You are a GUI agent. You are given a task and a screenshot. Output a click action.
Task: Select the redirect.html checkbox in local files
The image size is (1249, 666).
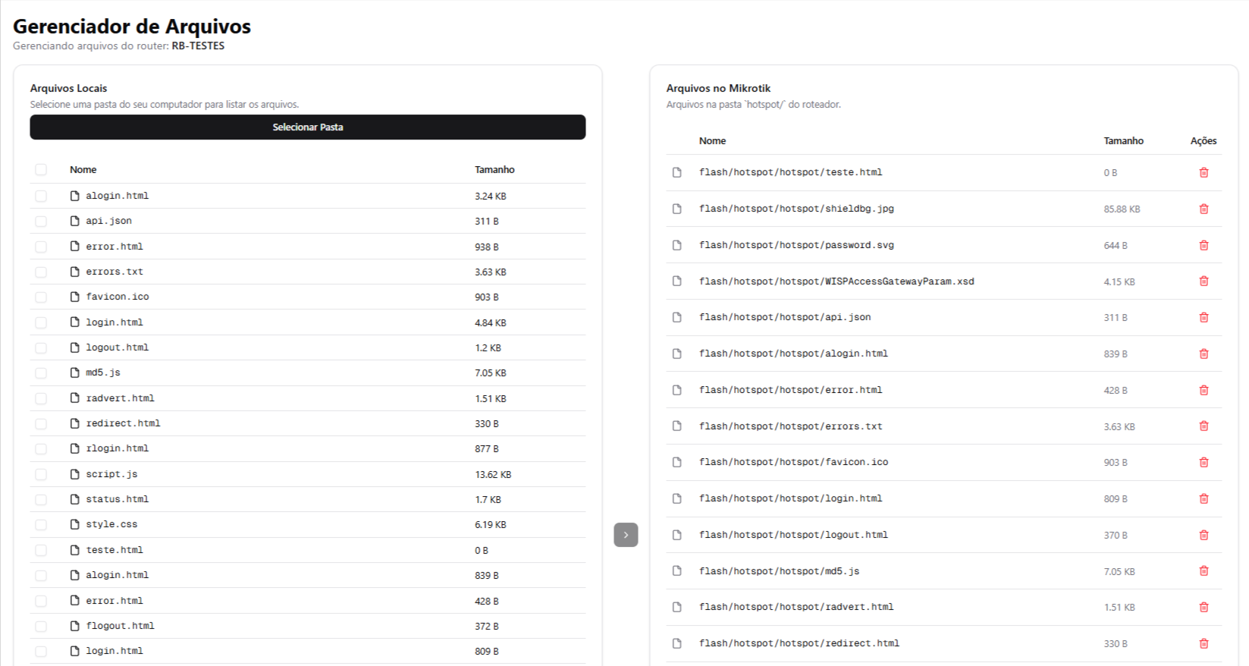[x=41, y=423]
